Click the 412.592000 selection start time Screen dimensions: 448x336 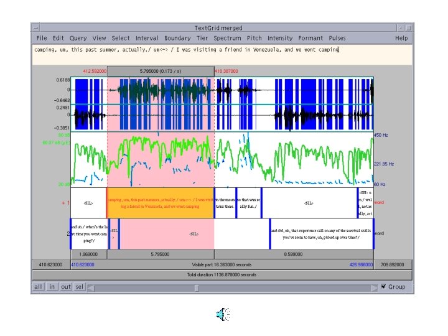95,71
